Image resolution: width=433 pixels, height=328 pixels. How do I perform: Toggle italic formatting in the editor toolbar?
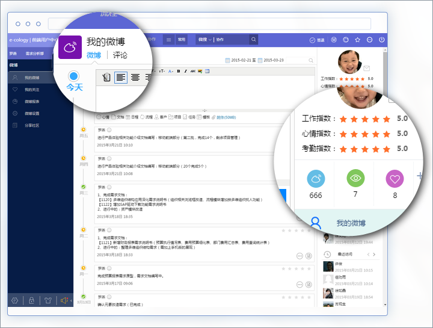[186, 71]
